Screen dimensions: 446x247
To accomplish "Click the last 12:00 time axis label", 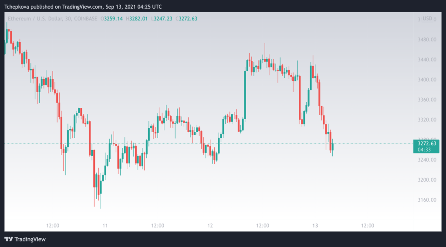I will click(368, 226).
